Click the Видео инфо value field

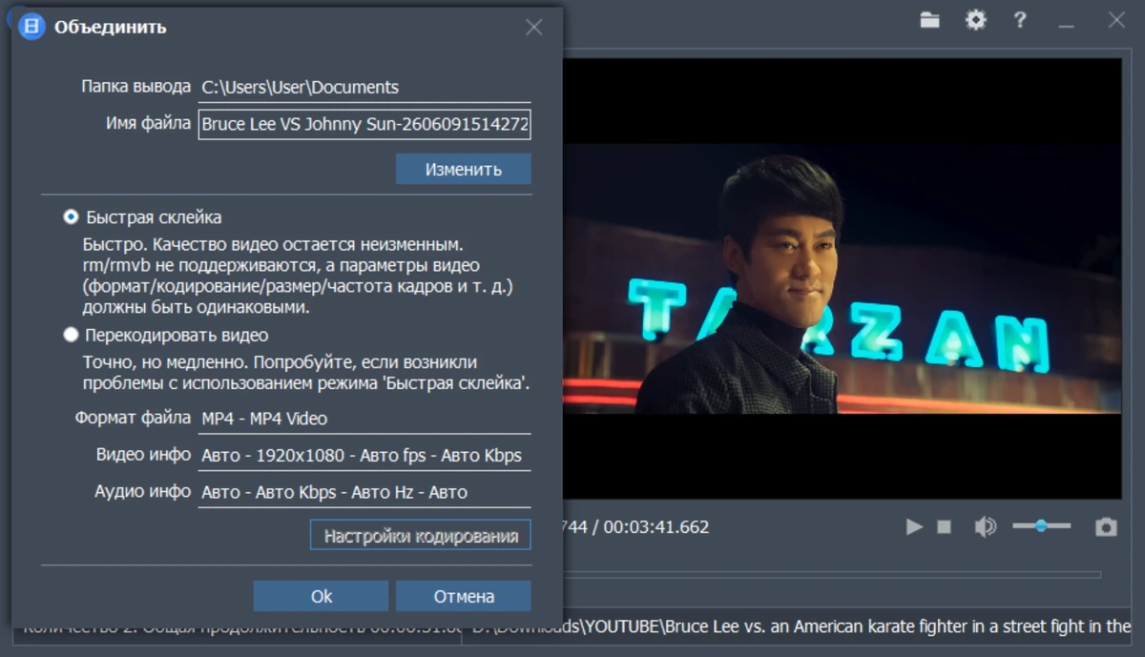pos(364,456)
